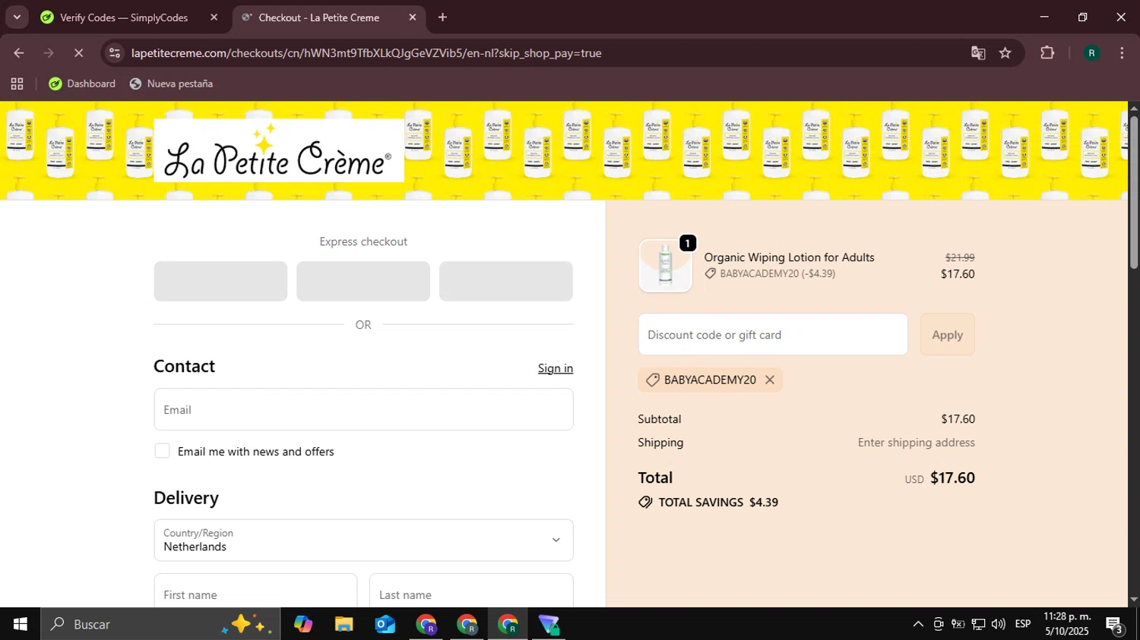Image resolution: width=1140 pixels, height=640 pixels.
Task: Click the Buscar taskbar search box
Action: coord(160,624)
